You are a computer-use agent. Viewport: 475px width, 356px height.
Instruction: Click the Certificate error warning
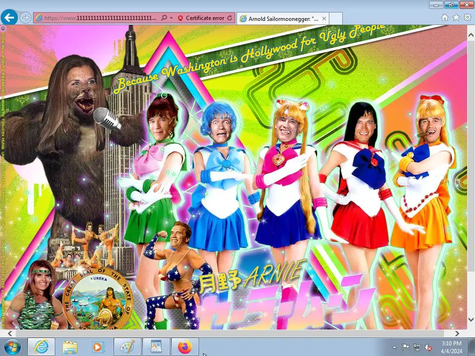coord(201,18)
